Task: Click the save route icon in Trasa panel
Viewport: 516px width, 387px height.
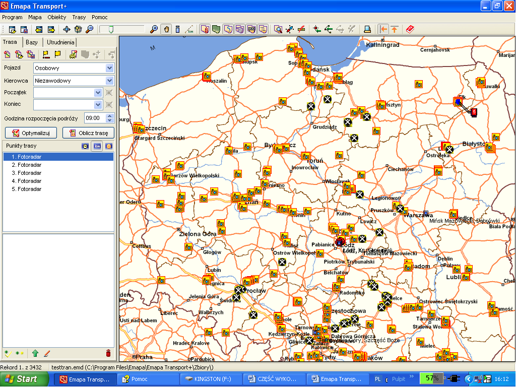Action: (31, 54)
